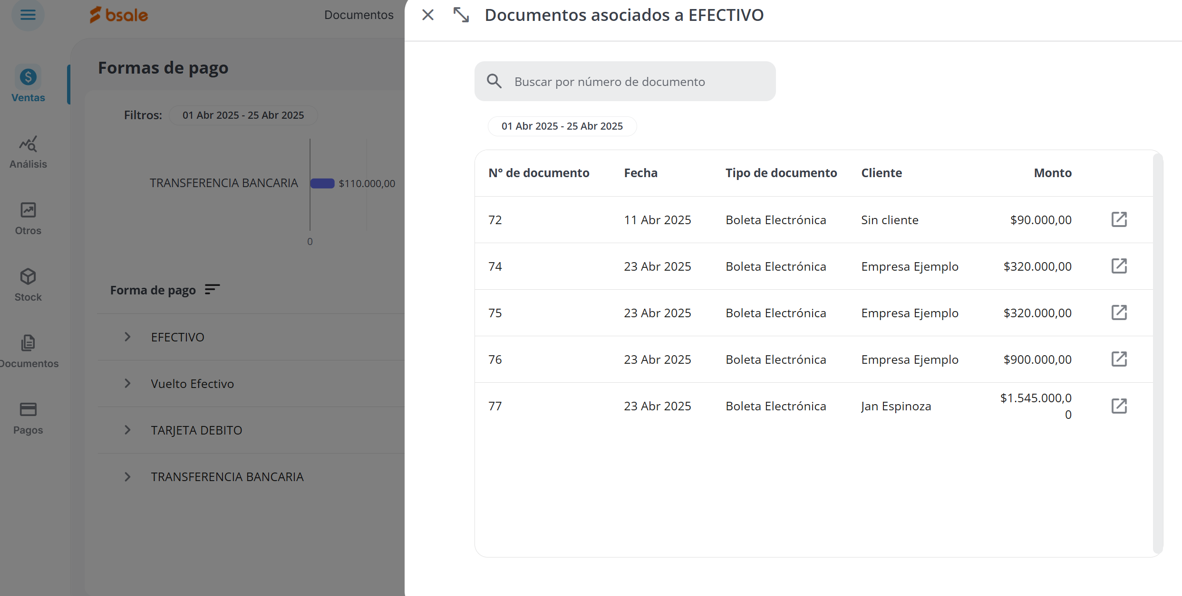Expand TRANSFERENCIA BANCARIA list row

click(127, 477)
